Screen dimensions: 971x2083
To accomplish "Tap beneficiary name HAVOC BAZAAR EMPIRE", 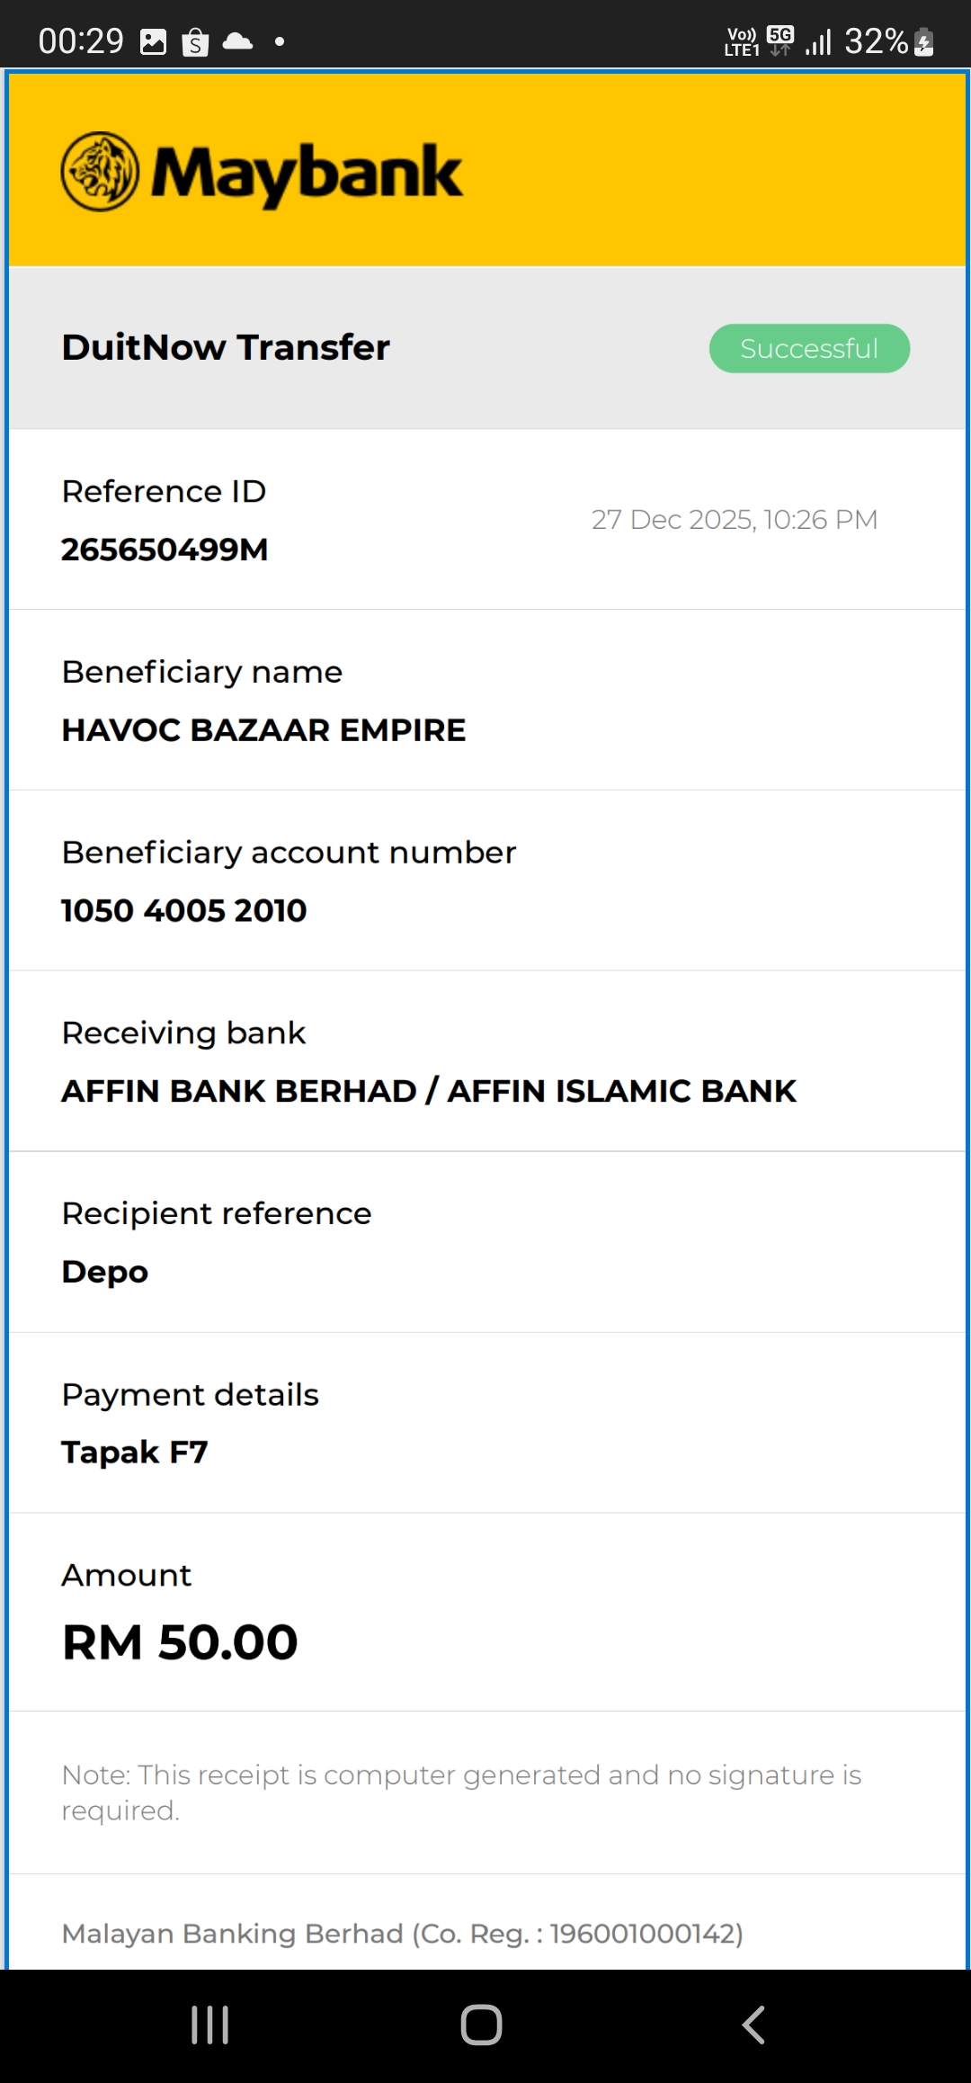I will (x=263, y=730).
